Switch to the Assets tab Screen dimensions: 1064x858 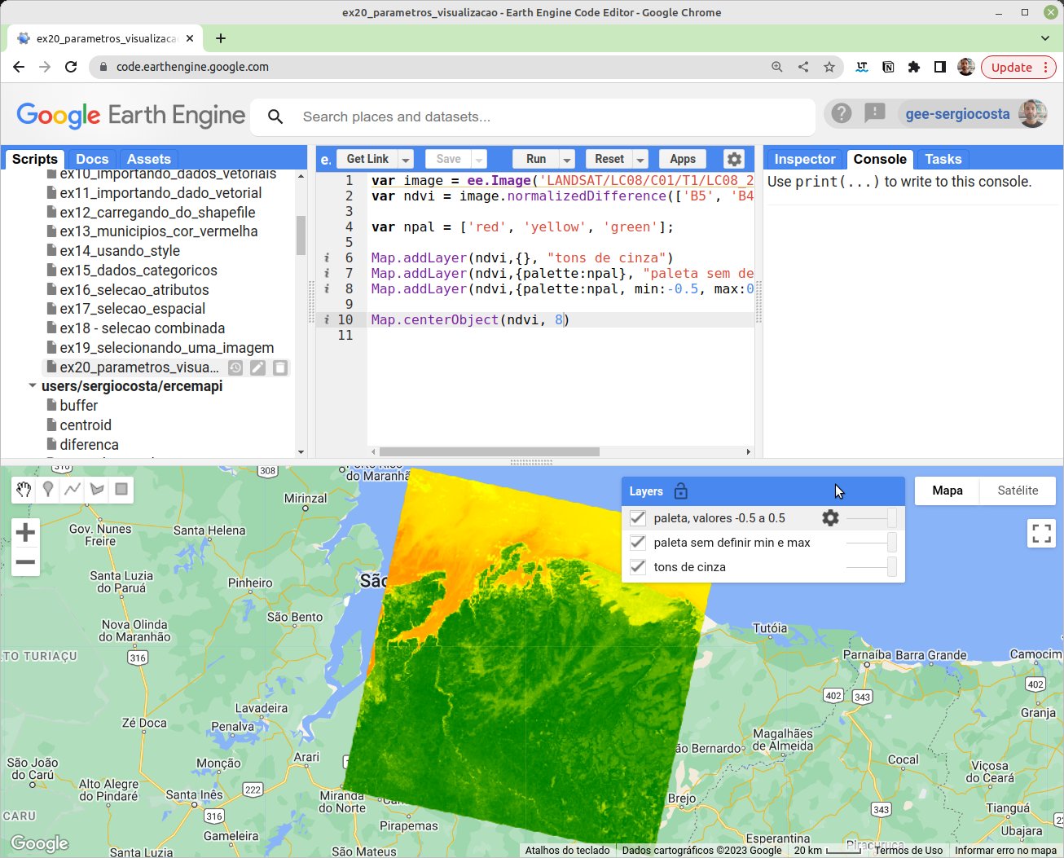(x=149, y=159)
